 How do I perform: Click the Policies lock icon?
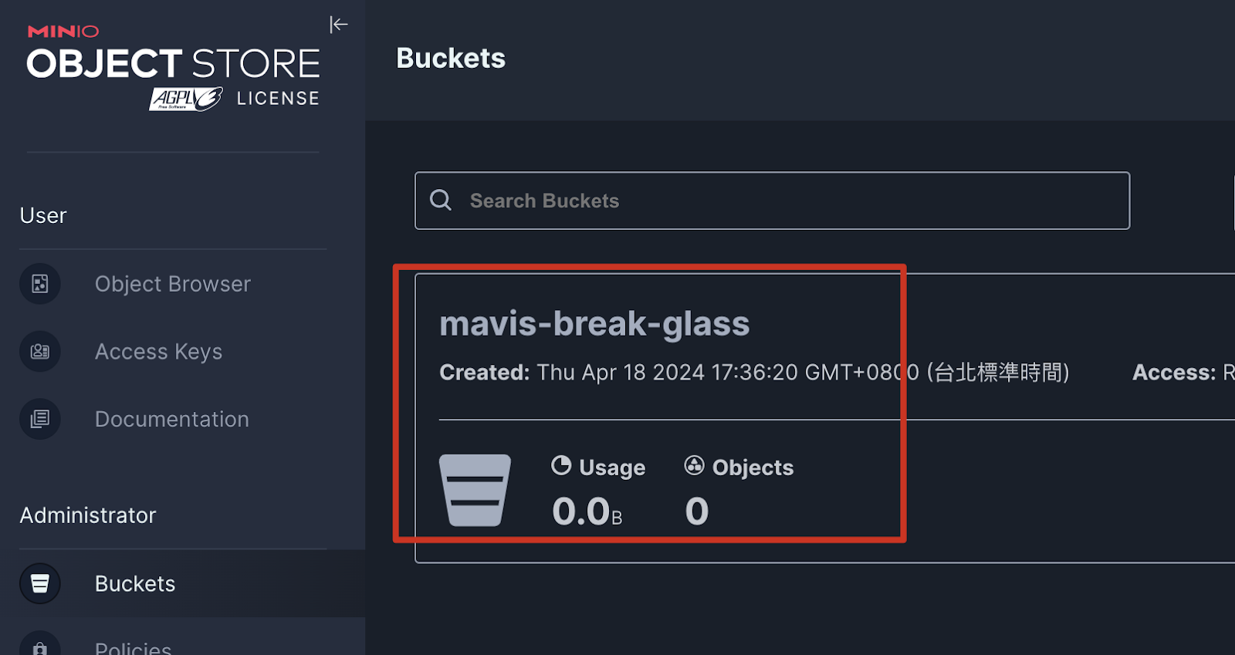(x=40, y=647)
